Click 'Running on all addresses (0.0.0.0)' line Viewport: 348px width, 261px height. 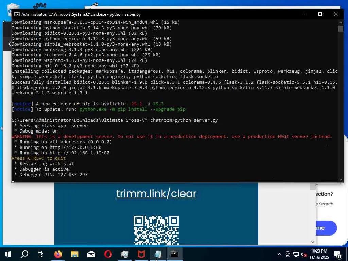63,142
